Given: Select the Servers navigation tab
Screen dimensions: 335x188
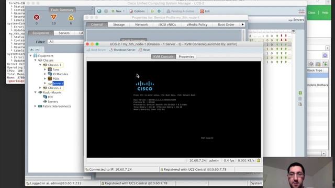Looking at the screenshot, I should click(64, 33).
